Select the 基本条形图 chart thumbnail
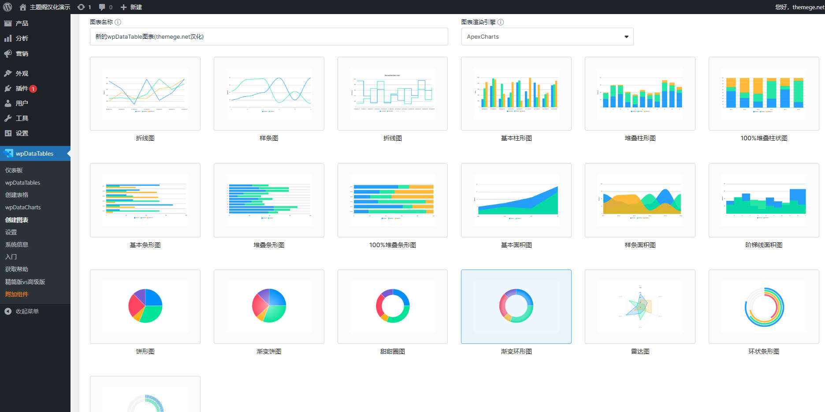 pyautogui.click(x=145, y=201)
